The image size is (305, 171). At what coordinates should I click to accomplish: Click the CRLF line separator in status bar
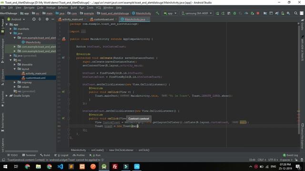pyautogui.click(x=262, y=160)
